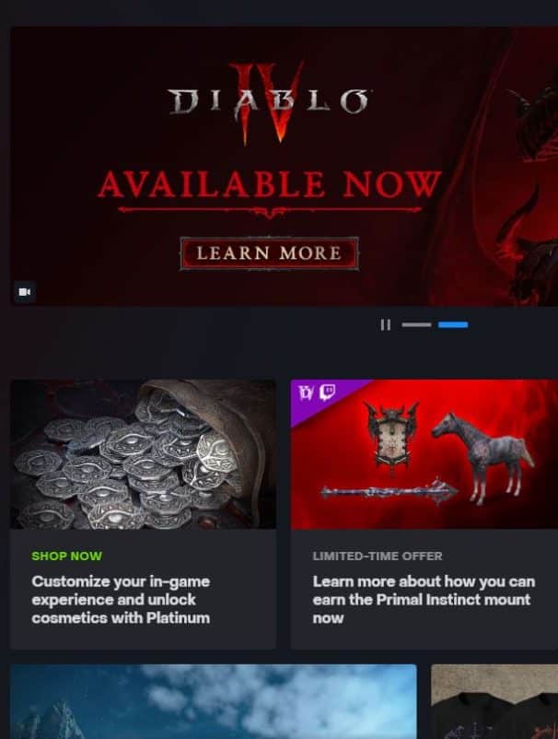The height and width of the screenshot is (739, 558).
Task: Click the Primal Instinct horse mount image
Action: click(482, 457)
